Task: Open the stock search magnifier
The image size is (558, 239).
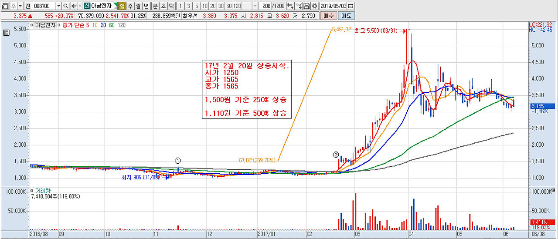Action: (65, 6)
